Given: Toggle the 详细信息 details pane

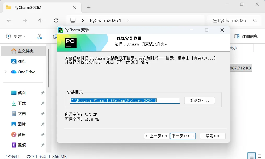Looking at the screenshot, I should [x=246, y=36].
